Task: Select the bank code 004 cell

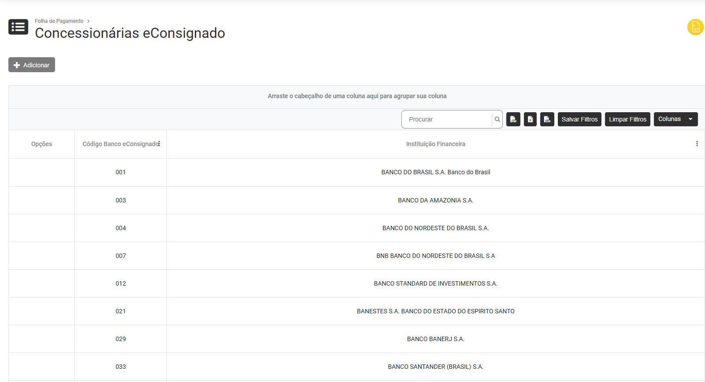Action: [121, 228]
